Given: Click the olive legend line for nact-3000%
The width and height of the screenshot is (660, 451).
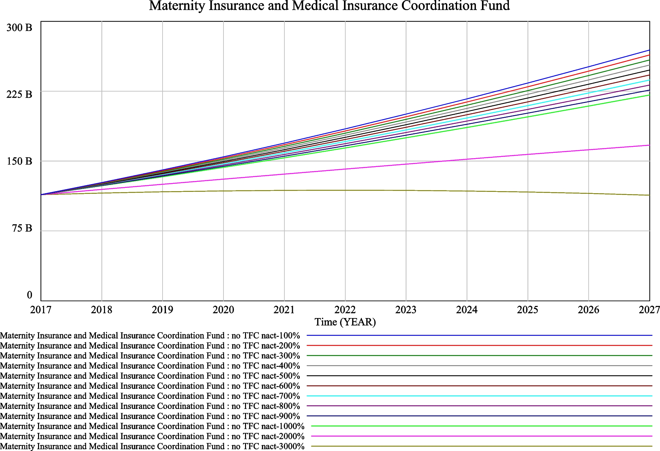Looking at the screenshot, I should [x=482, y=446].
